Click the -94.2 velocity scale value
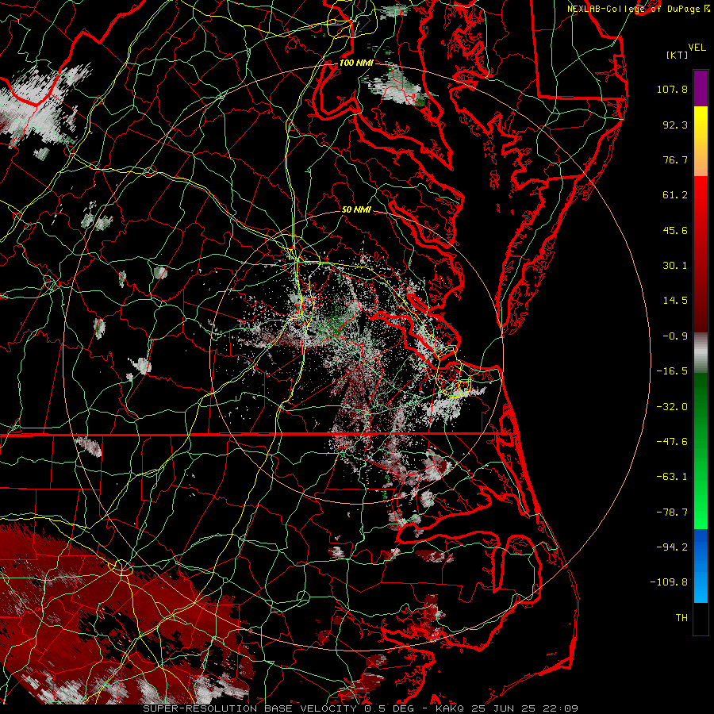The width and height of the screenshot is (714, 714). coord(672,547)
